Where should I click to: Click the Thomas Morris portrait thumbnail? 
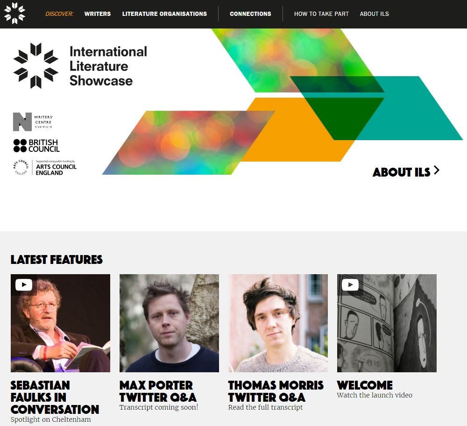[278, 323]
